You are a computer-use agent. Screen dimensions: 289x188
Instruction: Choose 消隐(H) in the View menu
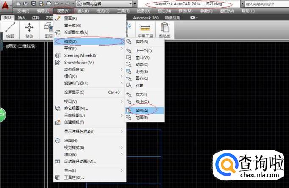tap(90, 141)
